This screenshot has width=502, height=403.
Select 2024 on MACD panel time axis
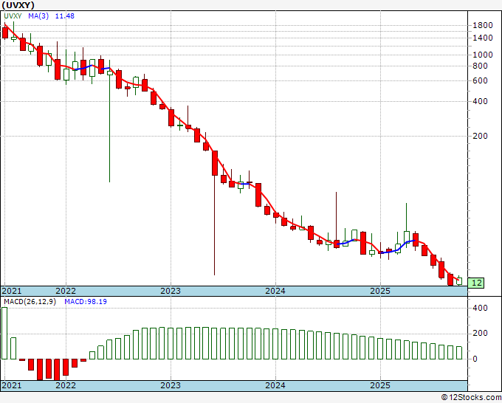point(275,385)
